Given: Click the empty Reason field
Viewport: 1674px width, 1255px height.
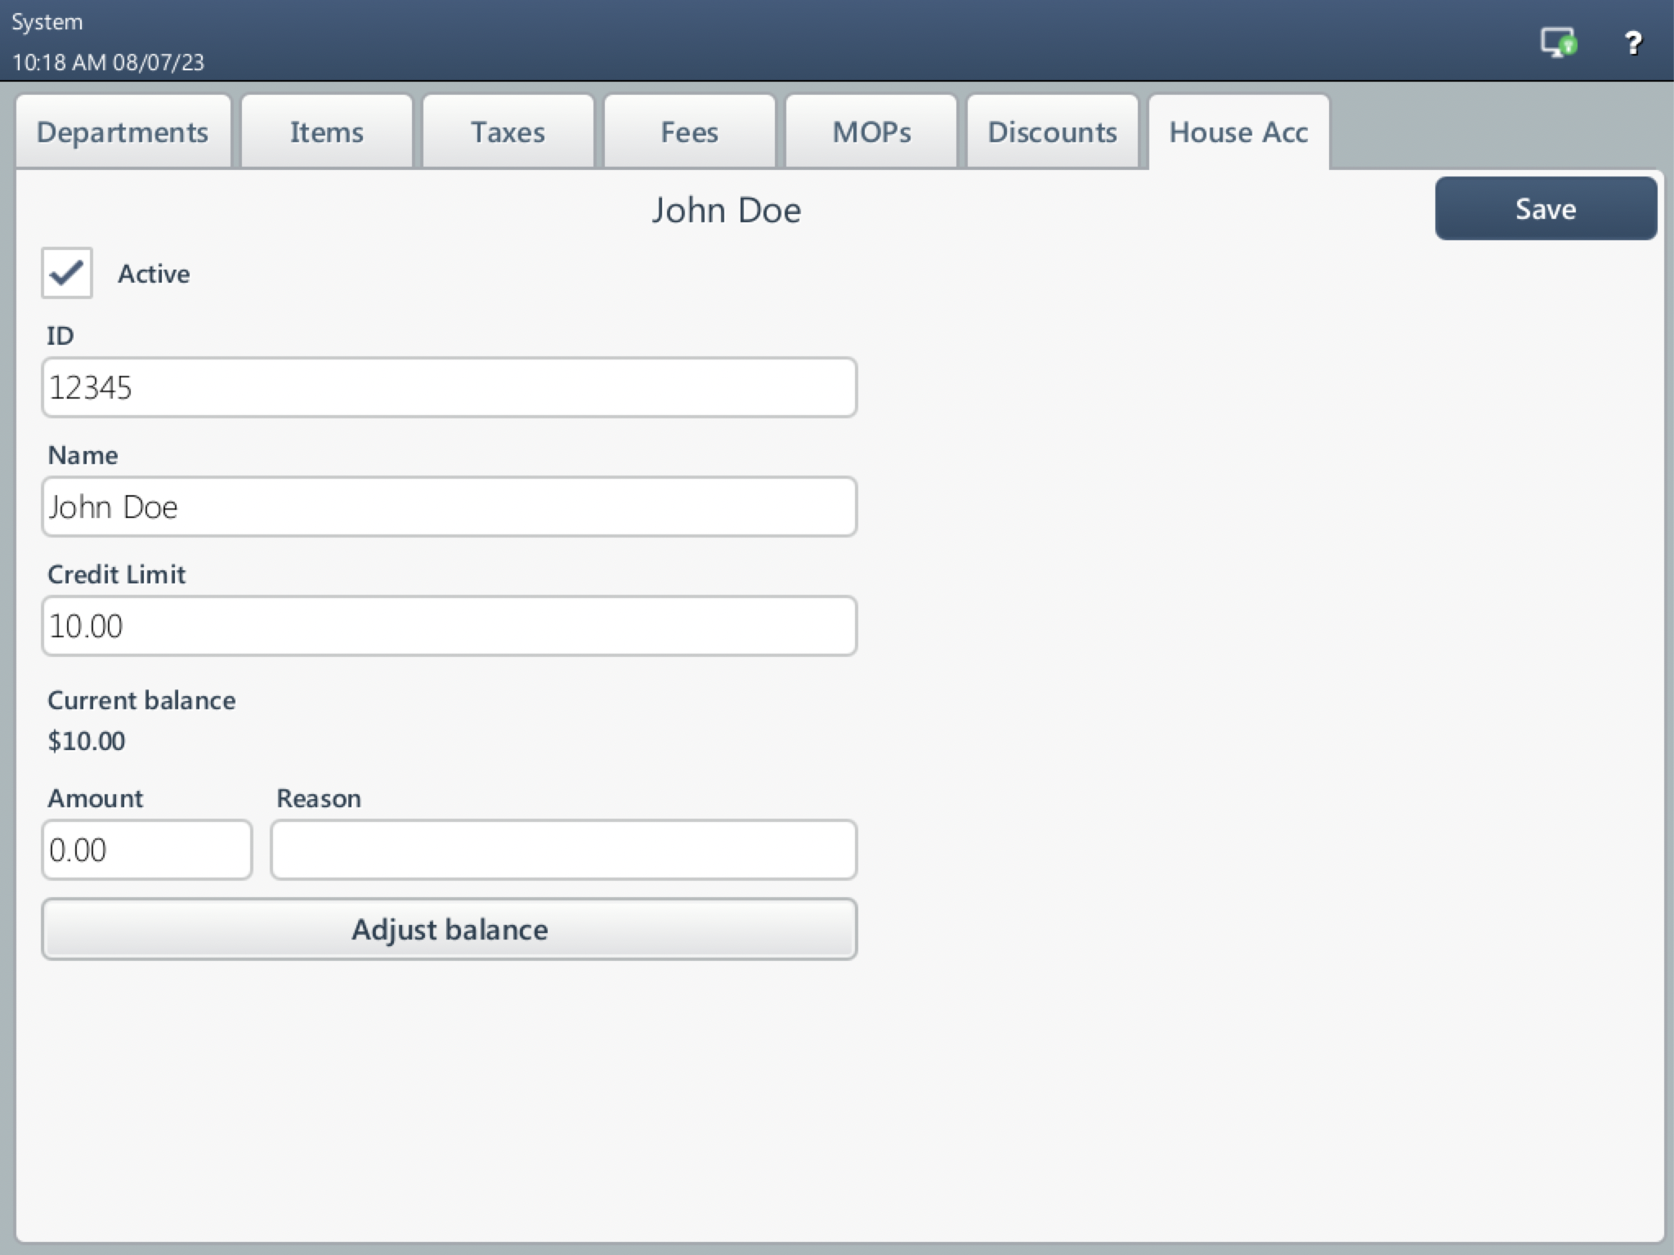Looking at the screenshot, I should 563,850.
